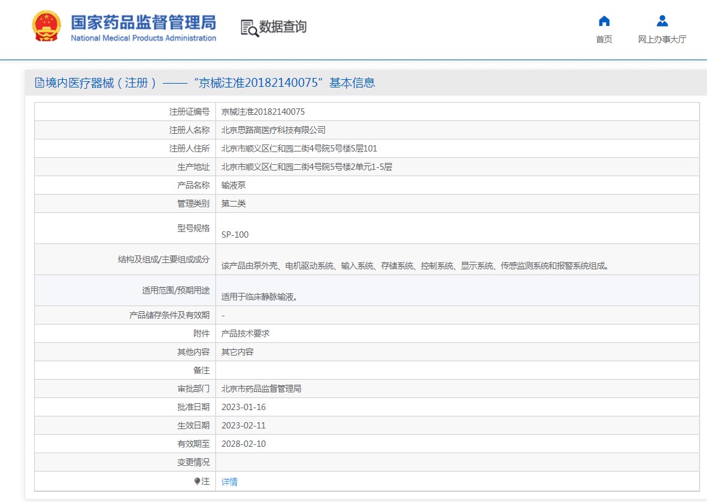Screen dimensions: 707x502
Task: Click registration number value 京械注准20182140075 in table
Action: [263, 112]
